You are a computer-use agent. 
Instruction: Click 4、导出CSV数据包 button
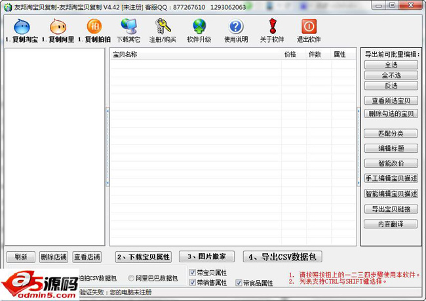pyautogui.click(x=282, y=256)
